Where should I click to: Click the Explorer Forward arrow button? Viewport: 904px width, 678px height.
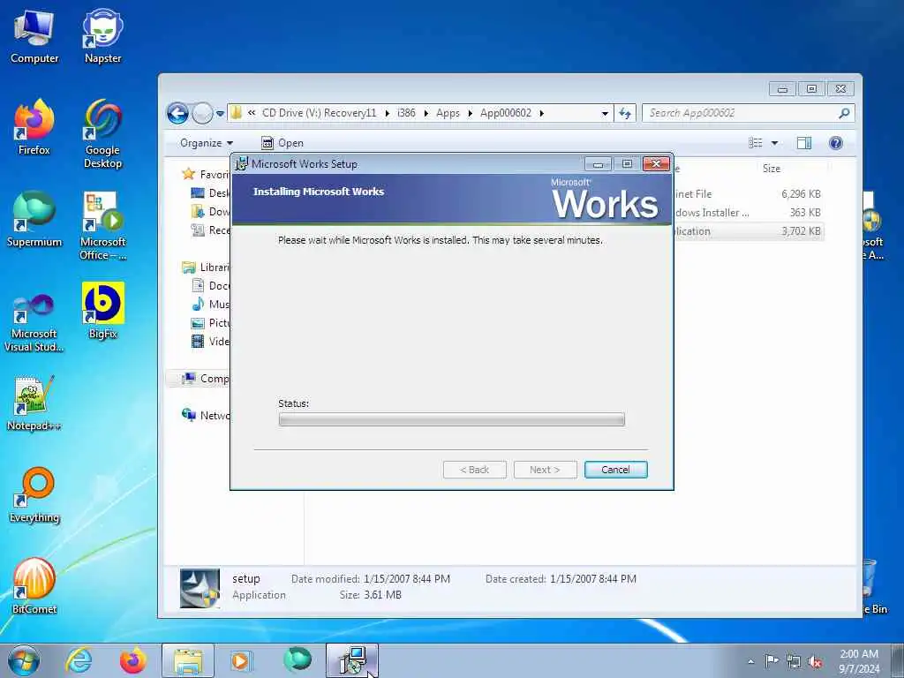point(202,113)
